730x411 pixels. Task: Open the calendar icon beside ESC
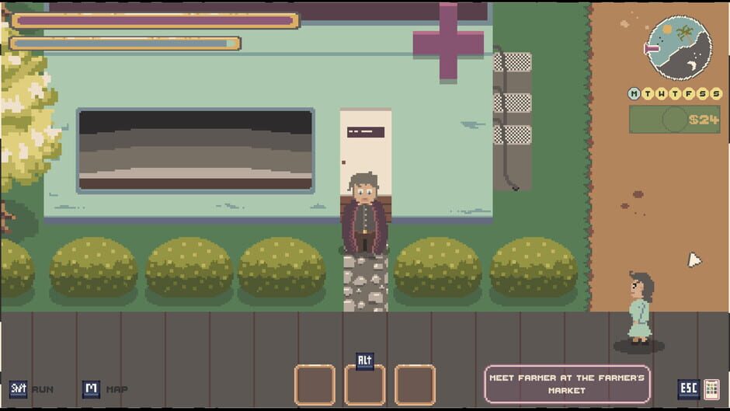[x=712, y=389]
